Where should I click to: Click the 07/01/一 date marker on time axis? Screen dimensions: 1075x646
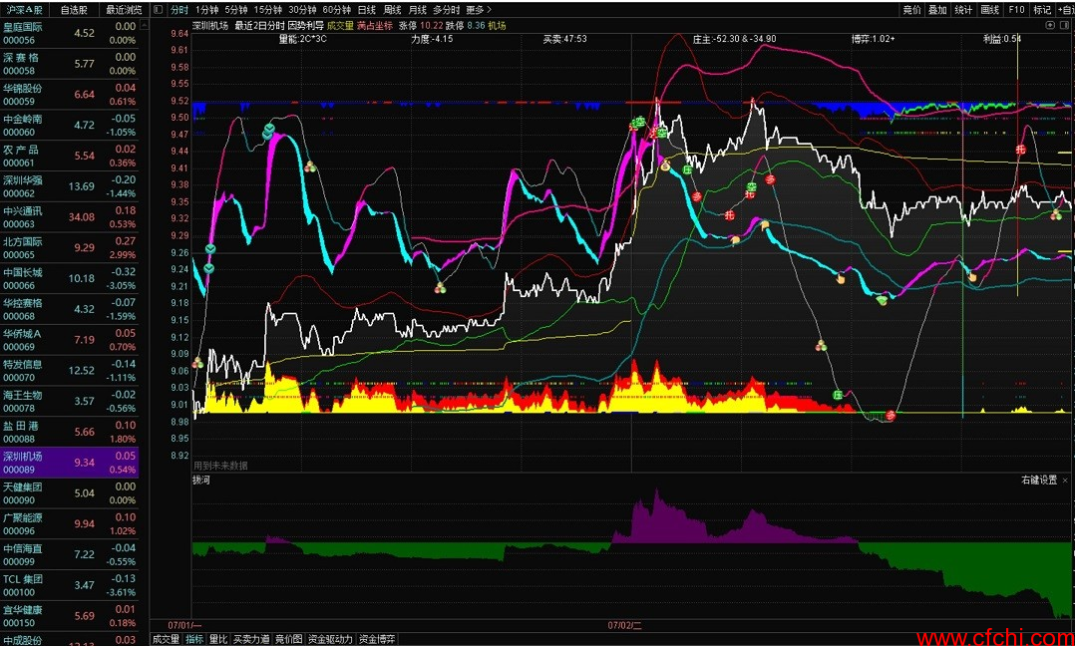coord(184,625)
